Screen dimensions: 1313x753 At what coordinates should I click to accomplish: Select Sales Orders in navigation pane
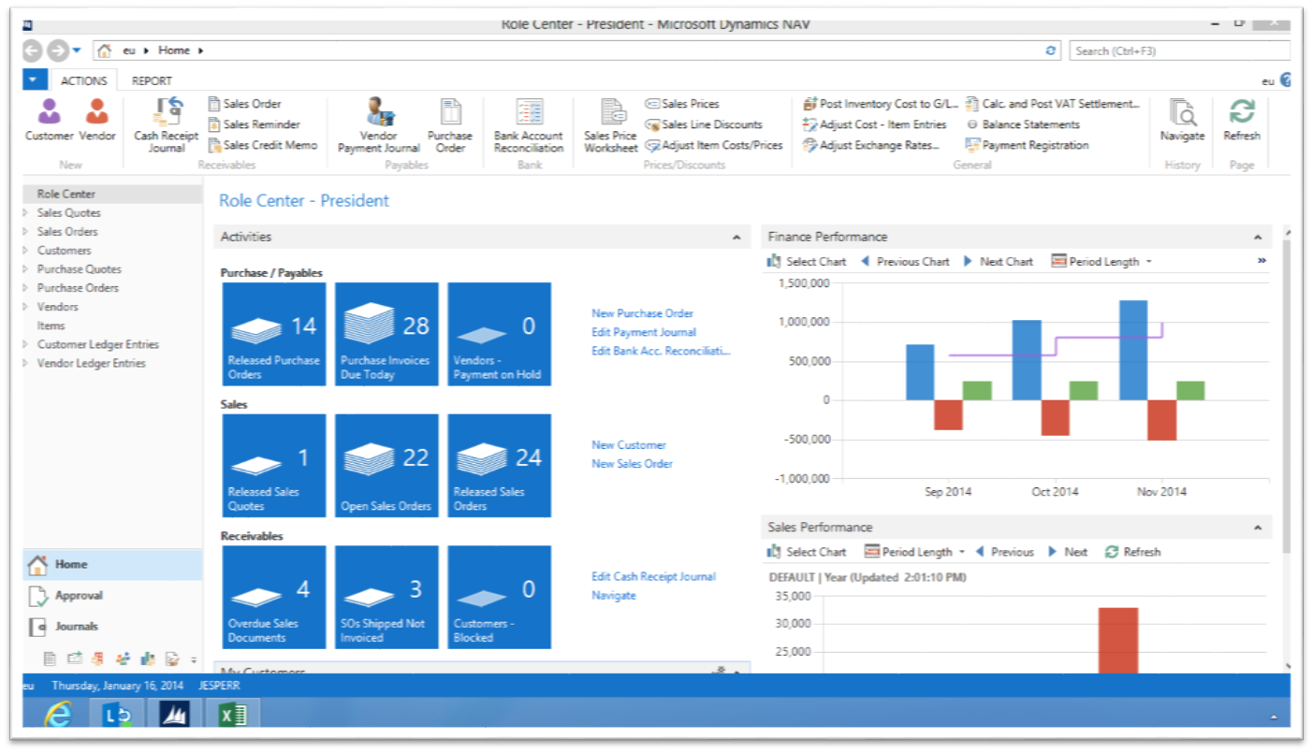tap(67, 232)
